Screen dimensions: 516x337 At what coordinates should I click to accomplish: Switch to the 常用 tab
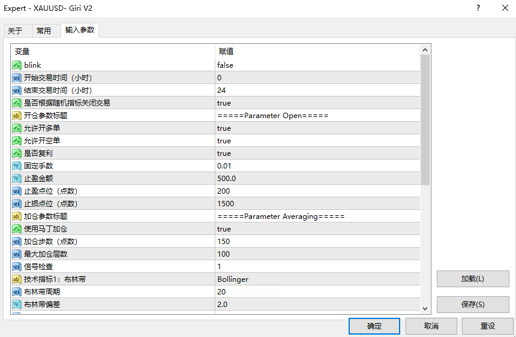pyautogui.click(x=44, y=31)
